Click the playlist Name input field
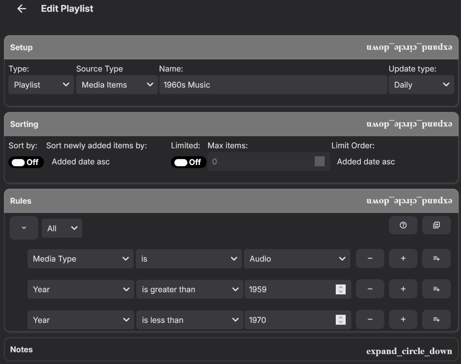Viewport: 461px width, 364px height. (273, 85)
